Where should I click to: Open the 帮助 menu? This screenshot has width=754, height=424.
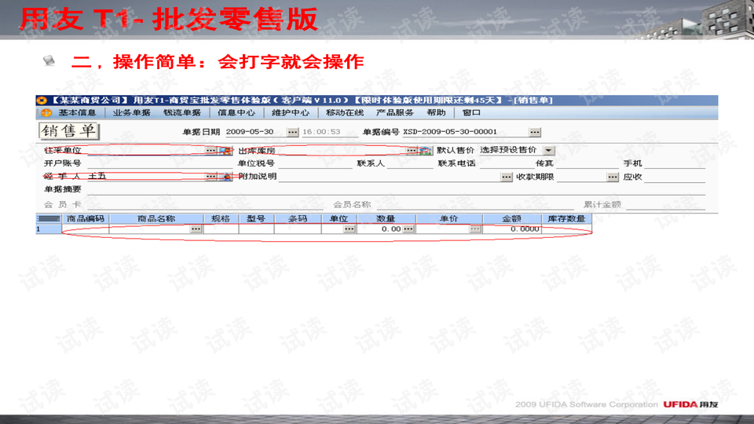pyautogui.click(x=436, y=113)
